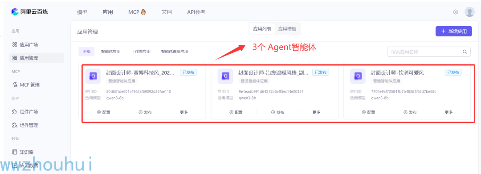Click the 知识库 book icon
The height and width of the screenshot is (174, 481).
point(14,152)
